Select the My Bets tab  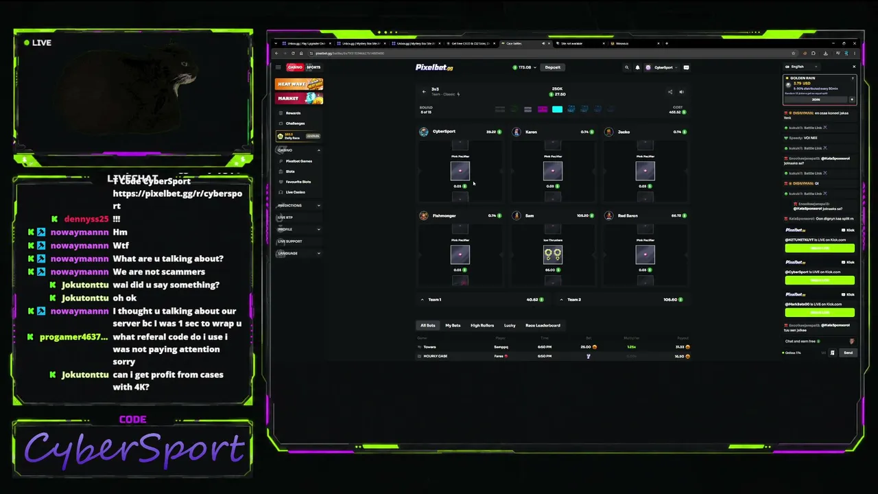tap(453, 325)
